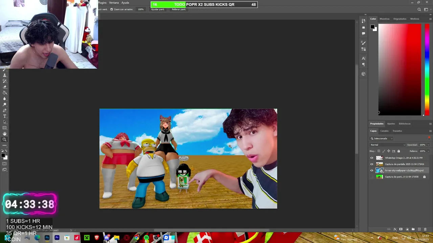The image size is (433, 243).
Task: Toggle the red layer filtering switch
Action: pos(429,138)
